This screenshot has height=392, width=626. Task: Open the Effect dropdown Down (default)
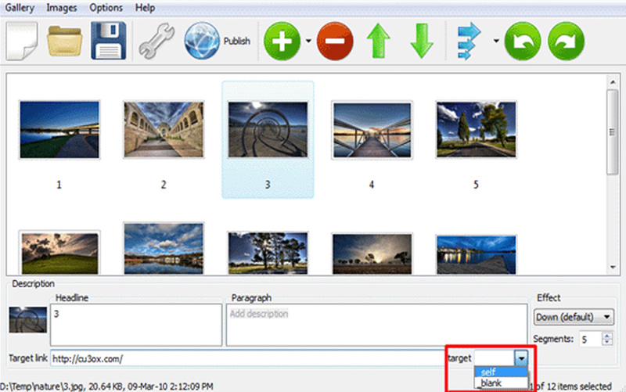[x=574, y=317]
